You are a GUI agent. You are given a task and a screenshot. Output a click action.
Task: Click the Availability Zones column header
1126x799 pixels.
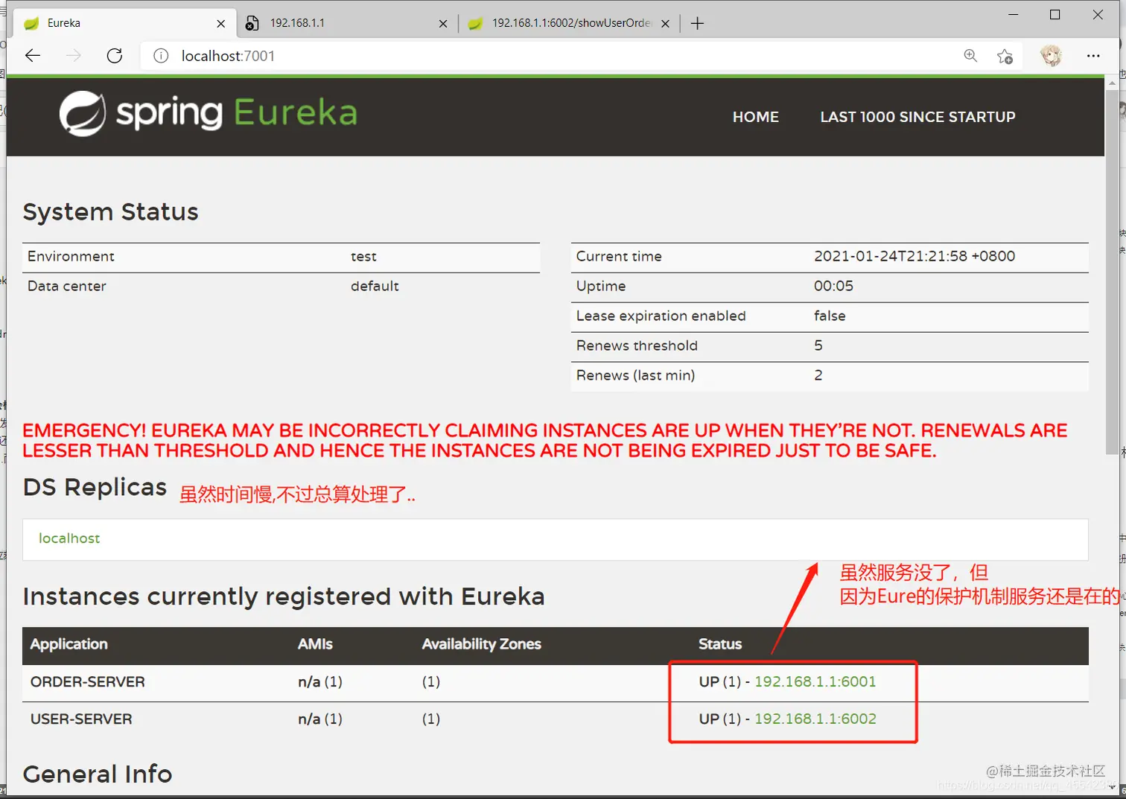pos(481,644)
